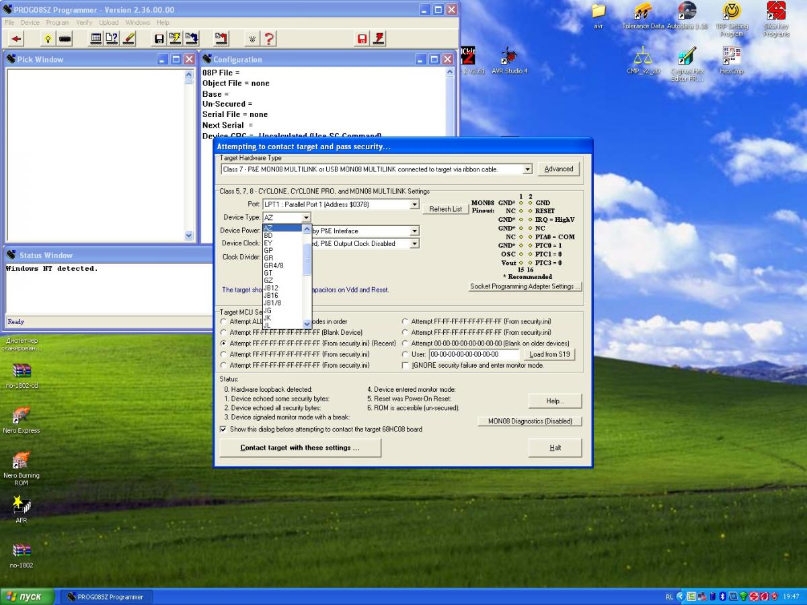Click the dialog's Help... button
807x605 pixels.
click(x=555, y=401)
